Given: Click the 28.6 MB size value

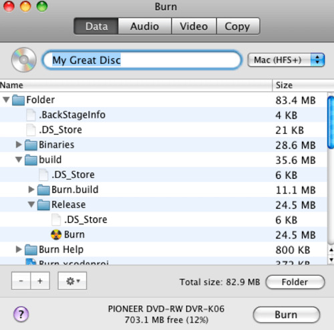Looking at the screenshot, I should 296,145.
